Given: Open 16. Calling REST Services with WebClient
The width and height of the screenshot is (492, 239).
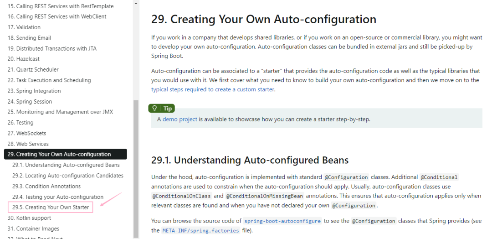Looking at the screenshot, I should coord(57,16).
